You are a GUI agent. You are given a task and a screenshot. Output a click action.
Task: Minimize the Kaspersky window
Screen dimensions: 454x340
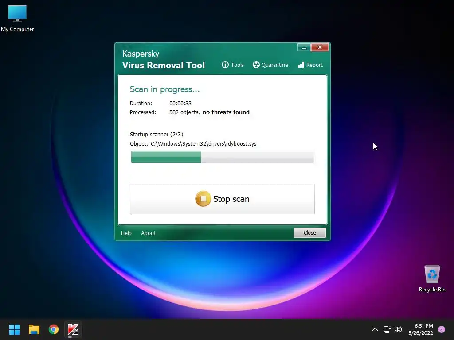(x=304, y=47)
